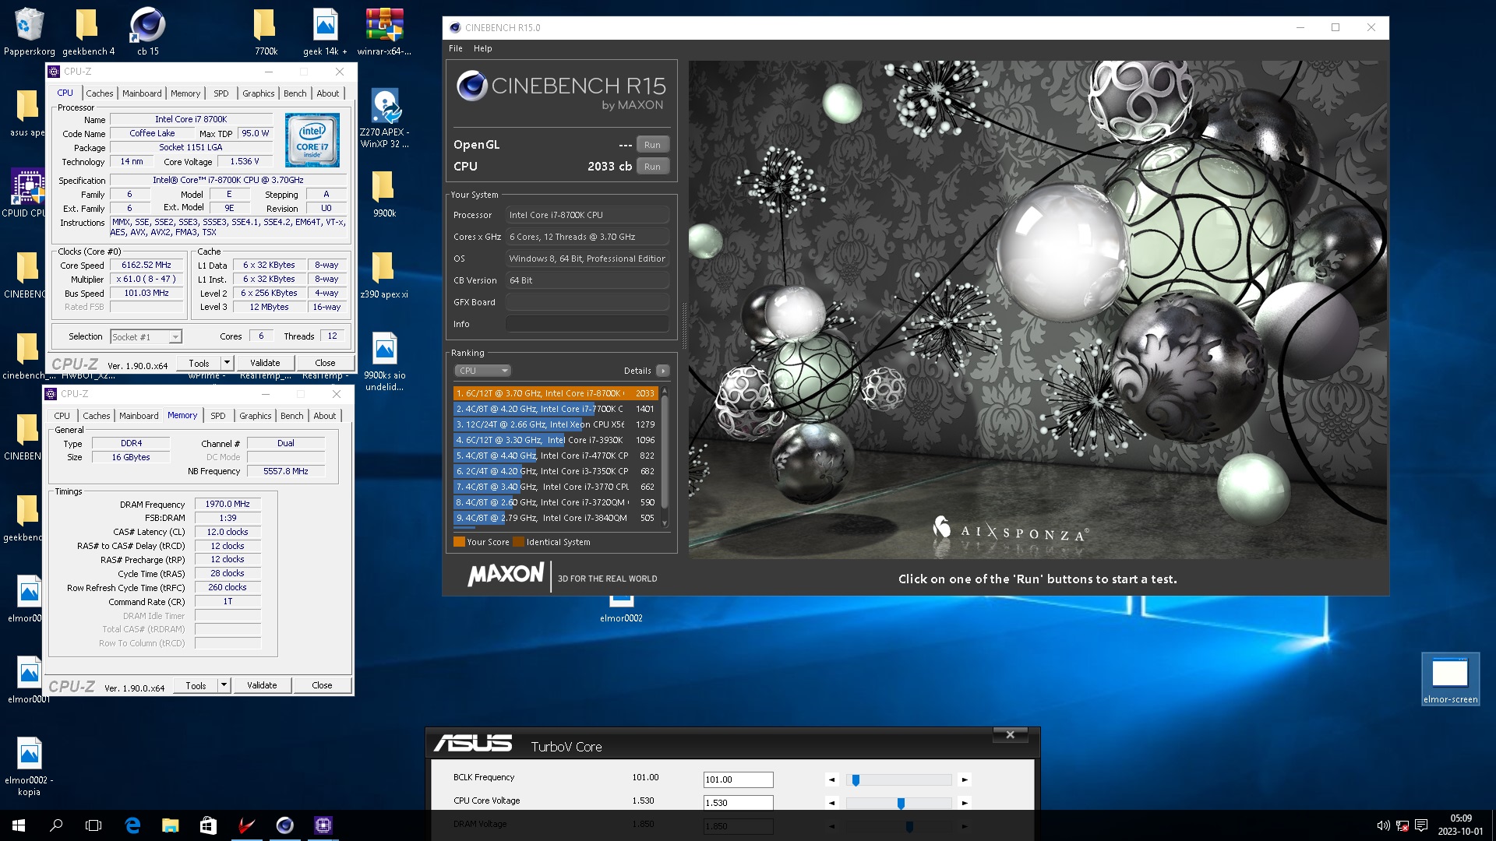
Task: Open the winrar-x64 installer icon
Action: pos(384,31)
